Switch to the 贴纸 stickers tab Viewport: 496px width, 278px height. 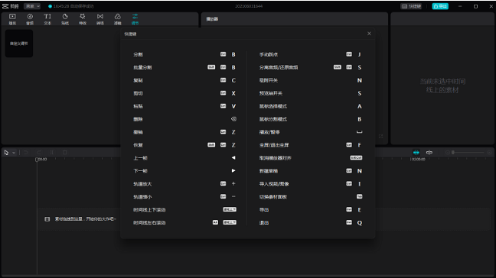(65, 19)
